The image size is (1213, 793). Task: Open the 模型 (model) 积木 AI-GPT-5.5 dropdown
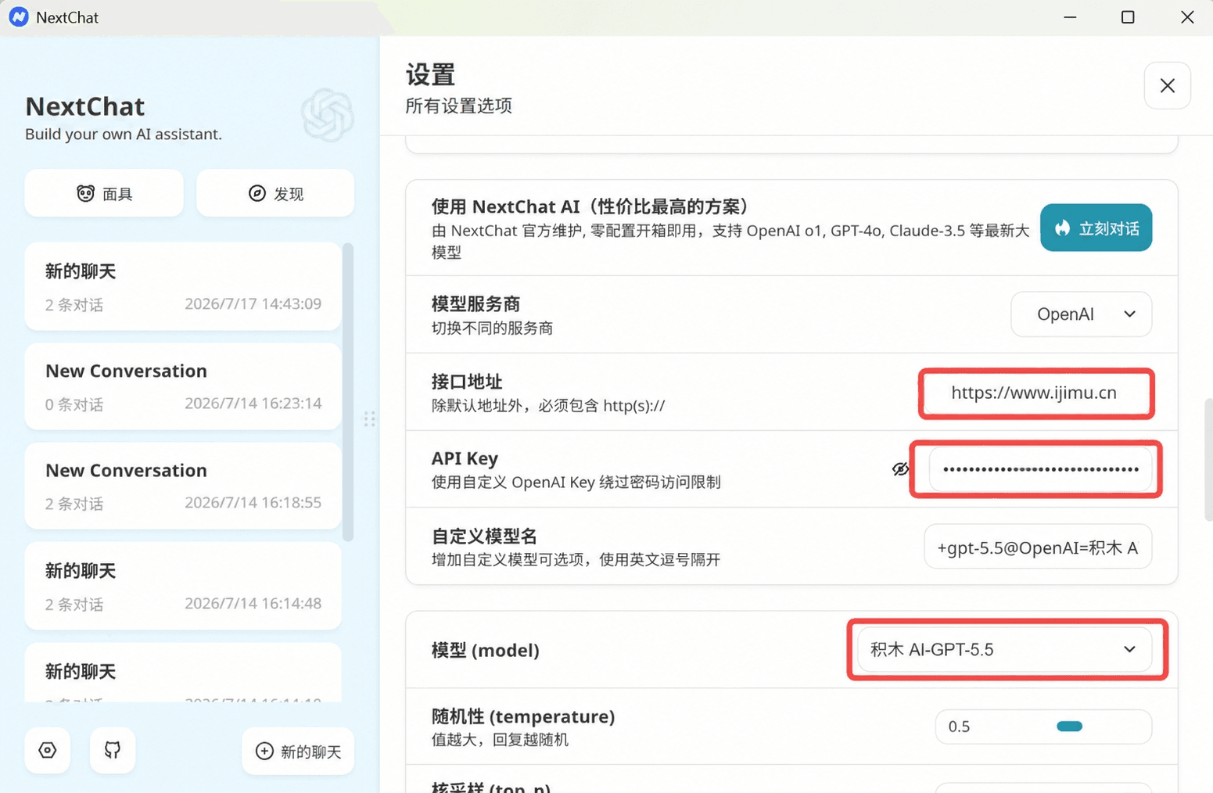click(1004, 650)
